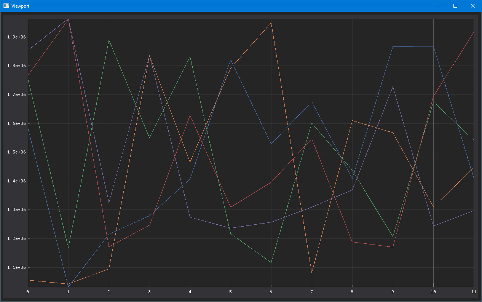The image size is (482, 302).
Task: Click the 11 tick on the x-axis
Action: 474,292
